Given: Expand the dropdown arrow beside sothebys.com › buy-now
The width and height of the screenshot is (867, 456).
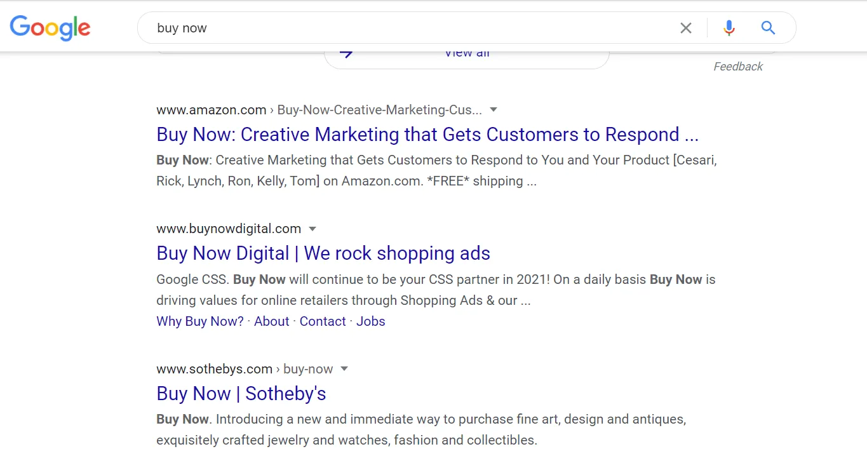Looking at the screenshot, I should click(344, 369).
